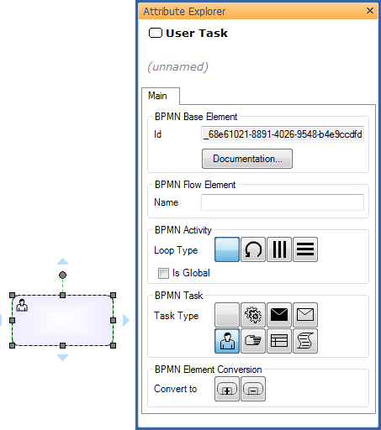Set task type to Service Task gear

[253, 315]
